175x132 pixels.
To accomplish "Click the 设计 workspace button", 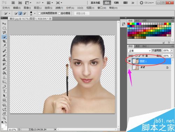I will [x=107, y=3].
